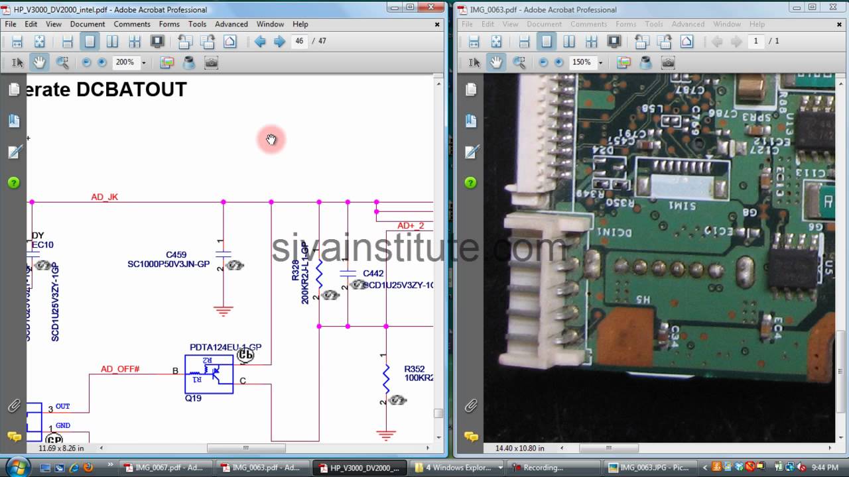Select Loupe tool in HP_V3000 window
The width and height of the screenshot is (849, 477).
pos(189,62)
